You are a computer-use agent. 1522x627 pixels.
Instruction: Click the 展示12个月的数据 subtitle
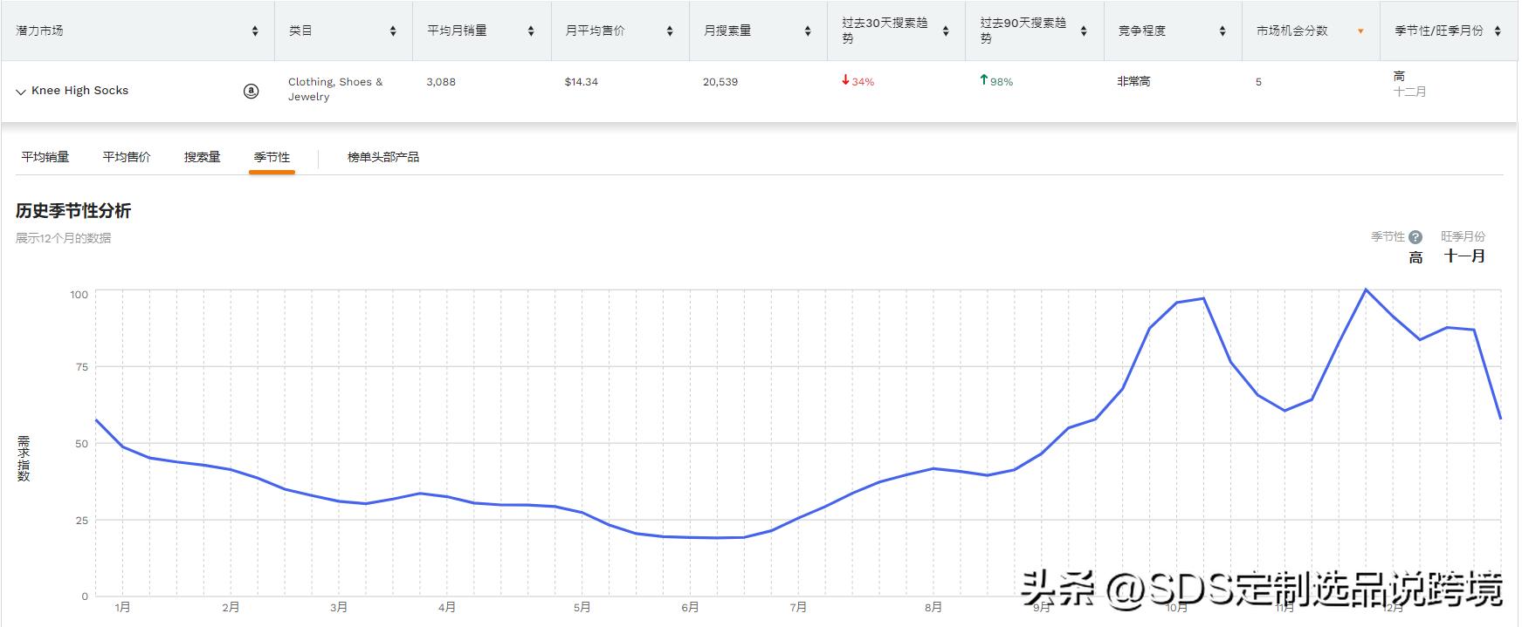[x=63, y=238]
